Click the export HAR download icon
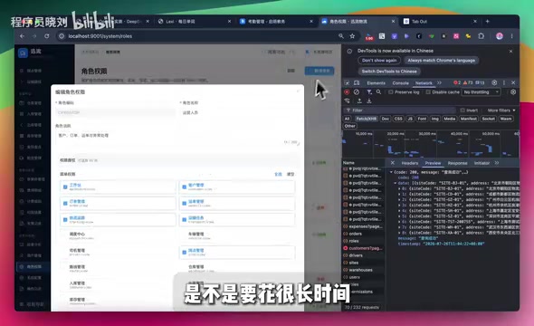 tap(369, 101)
